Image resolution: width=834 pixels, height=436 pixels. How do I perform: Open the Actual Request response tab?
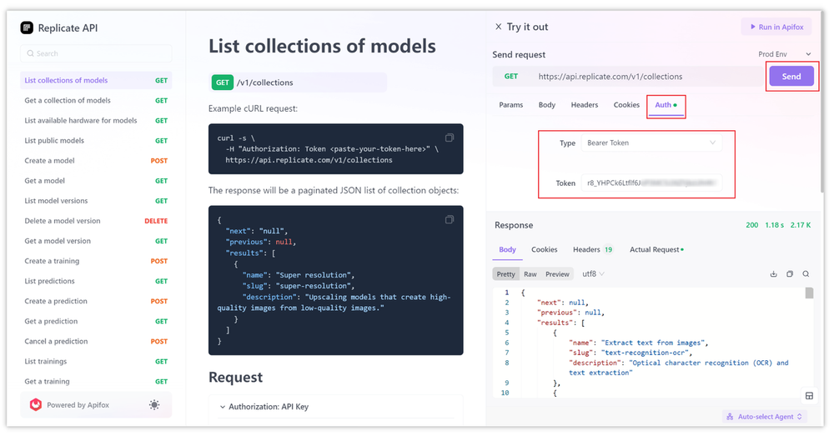click(x=656, y=249)
